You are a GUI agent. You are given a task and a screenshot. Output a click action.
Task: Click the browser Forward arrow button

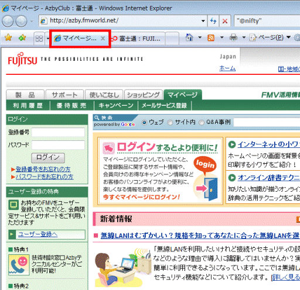(x=21, y=21)
